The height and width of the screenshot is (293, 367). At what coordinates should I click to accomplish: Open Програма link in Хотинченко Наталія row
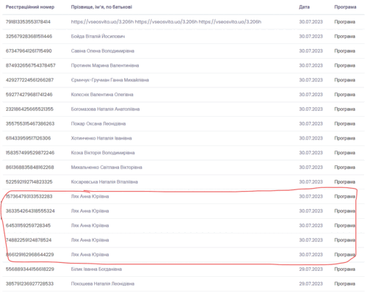[345, 138]
